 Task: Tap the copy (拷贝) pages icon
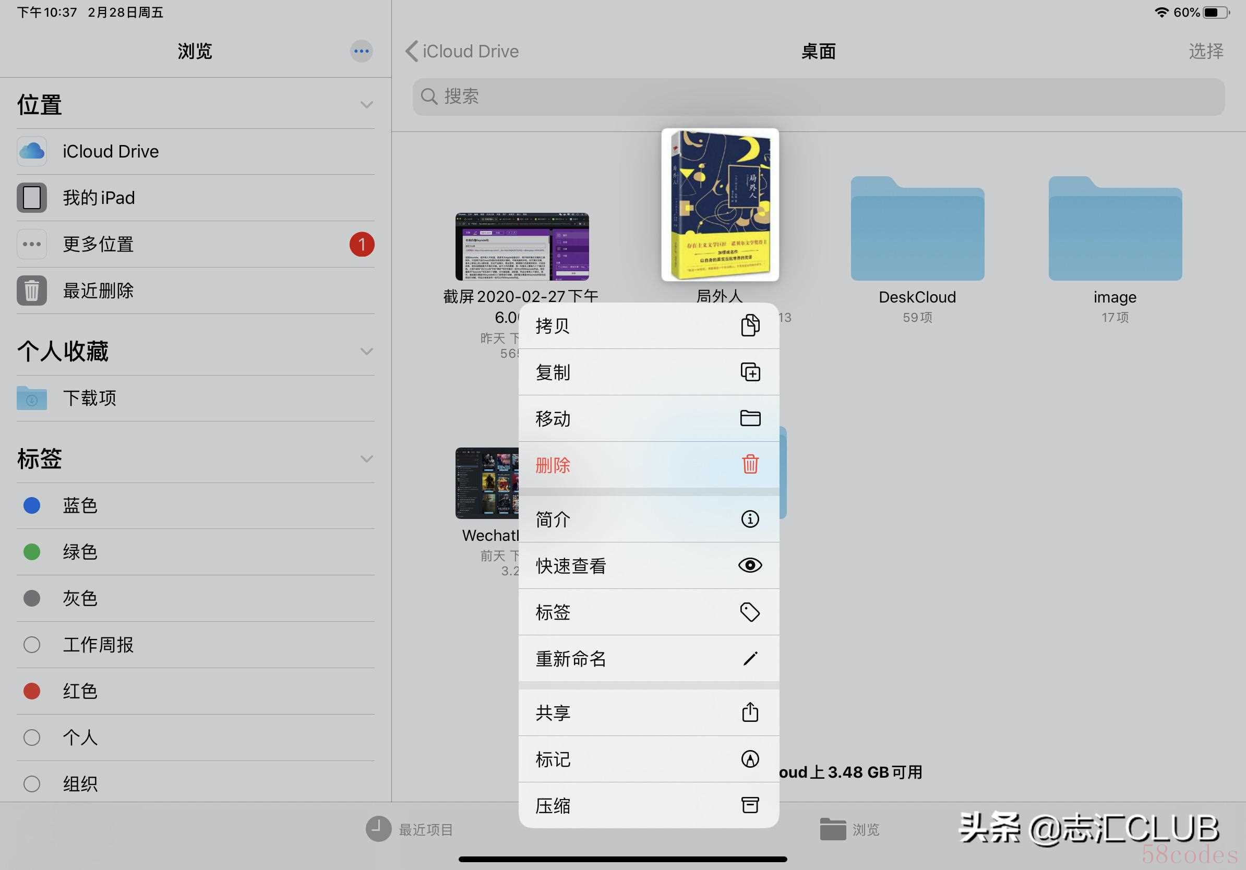coord(750,325)
